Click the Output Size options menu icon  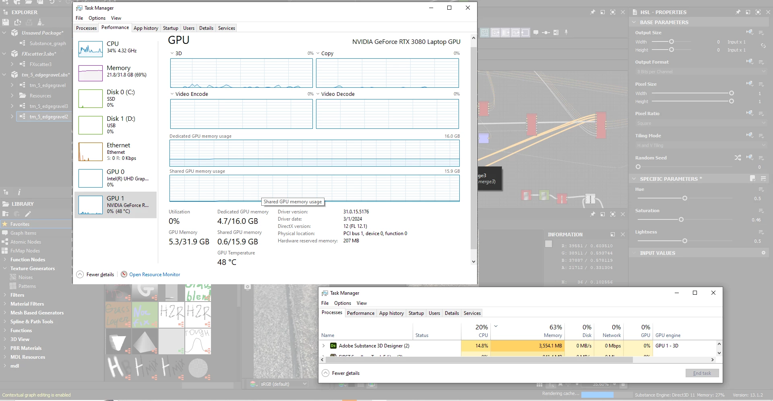[761, 33]
